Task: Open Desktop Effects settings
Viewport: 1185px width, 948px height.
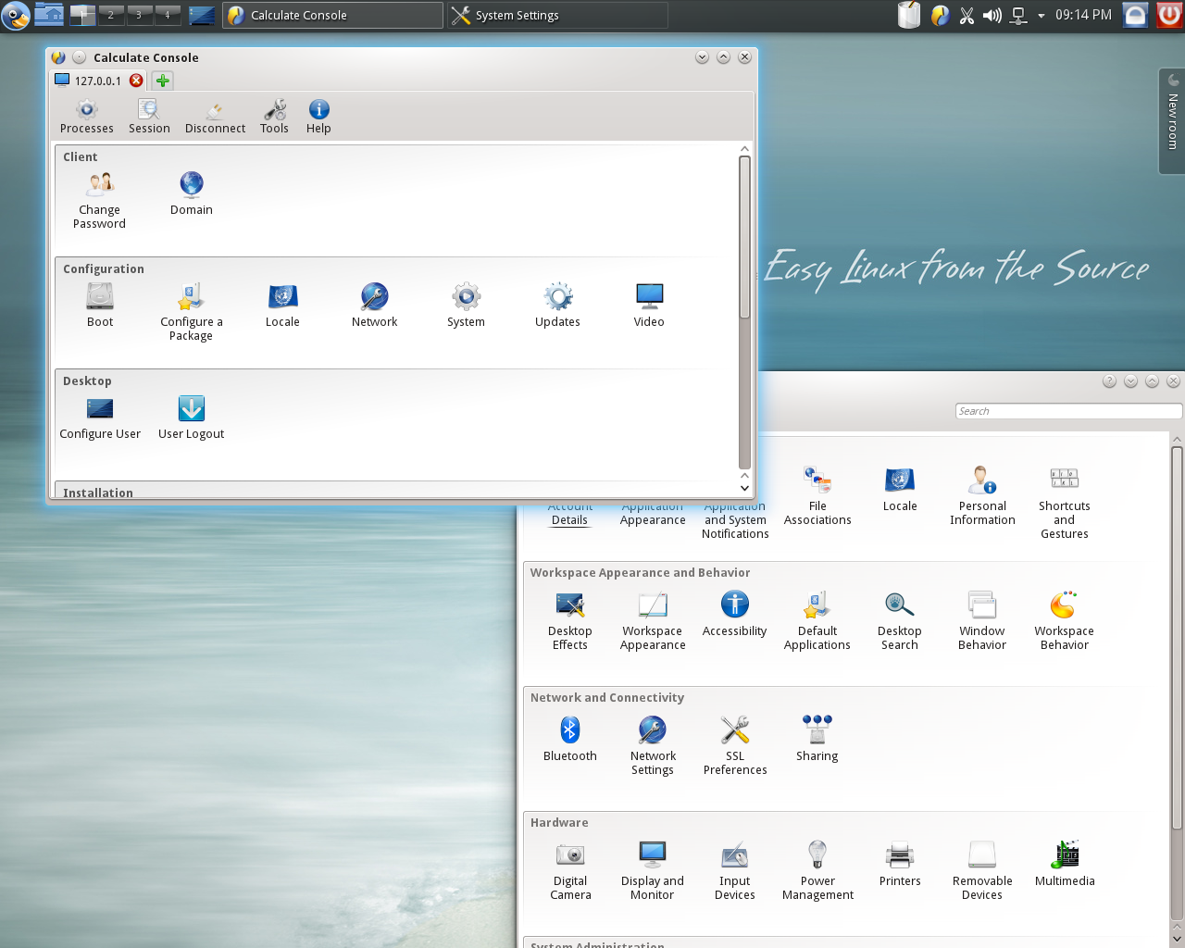Action: coord(570,621)
